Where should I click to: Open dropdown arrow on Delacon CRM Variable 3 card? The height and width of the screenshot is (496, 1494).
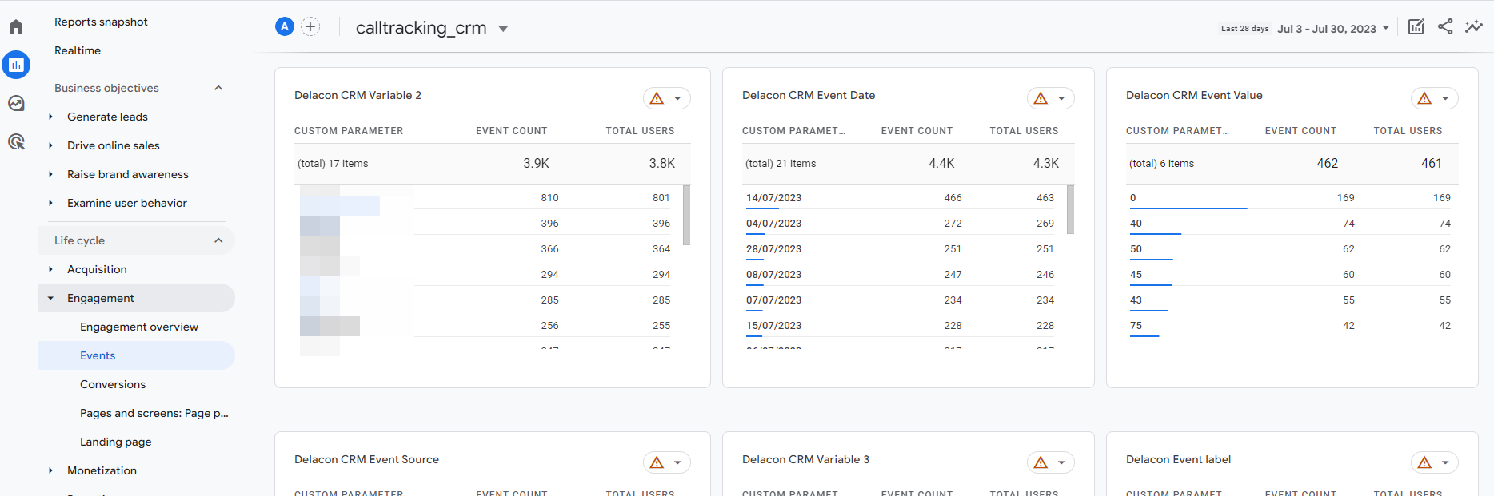[x=1061, y=463]
